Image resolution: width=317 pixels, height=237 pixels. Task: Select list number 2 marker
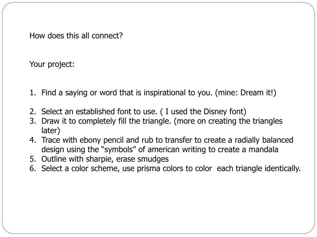click(x=33, y=112)
